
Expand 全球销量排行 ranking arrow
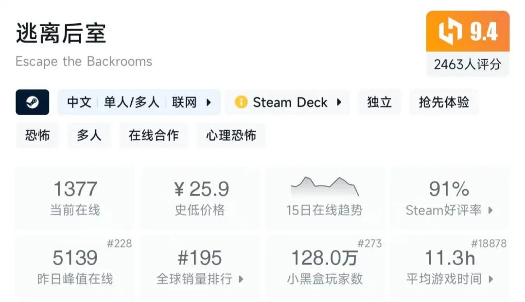tap(241, 279)
